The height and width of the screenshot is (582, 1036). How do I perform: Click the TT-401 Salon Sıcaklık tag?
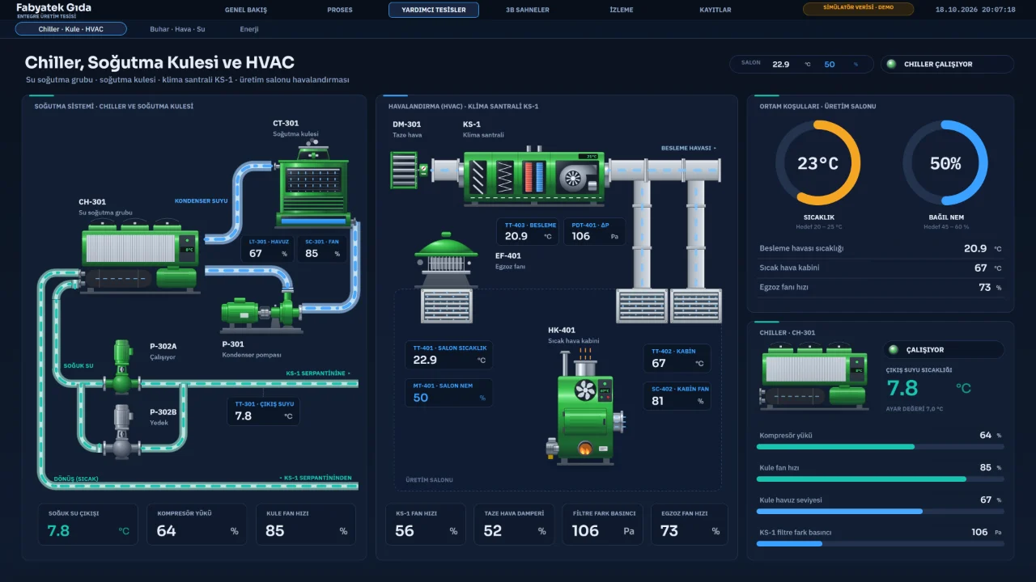tap(448, 355)
